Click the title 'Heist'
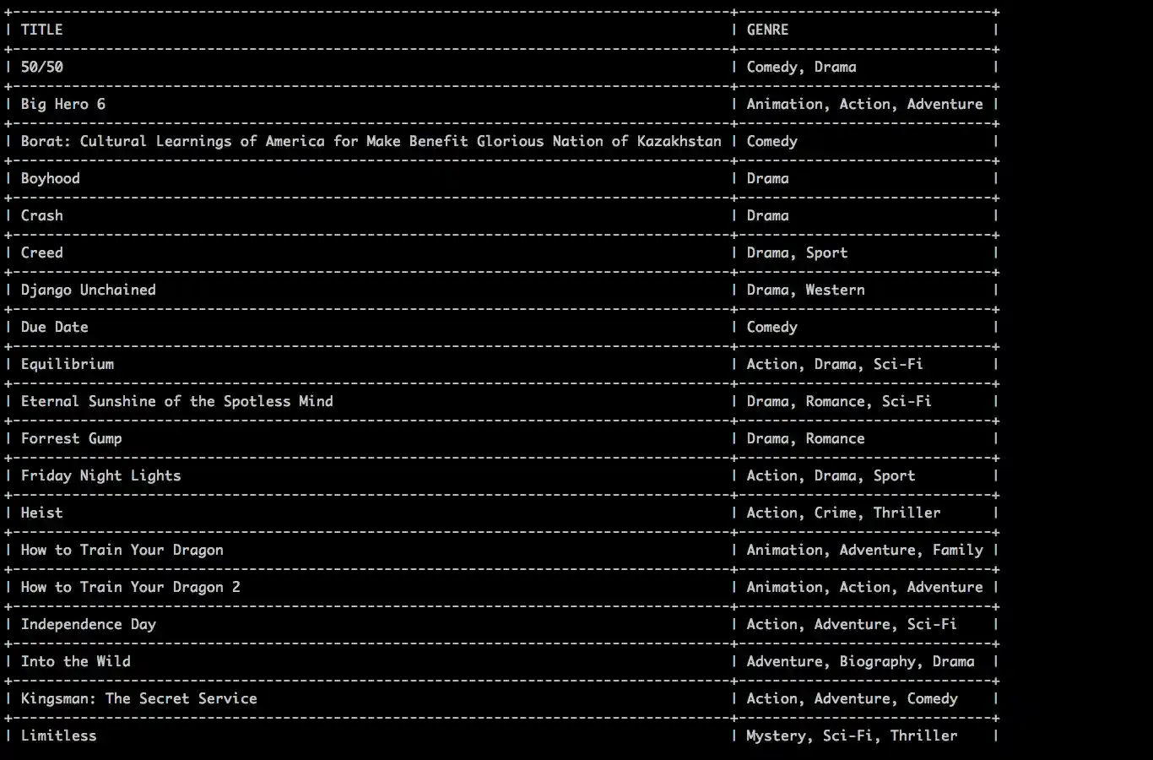Image resolution: width=1153 pixels, height=760 pixels. coord(41,513)
